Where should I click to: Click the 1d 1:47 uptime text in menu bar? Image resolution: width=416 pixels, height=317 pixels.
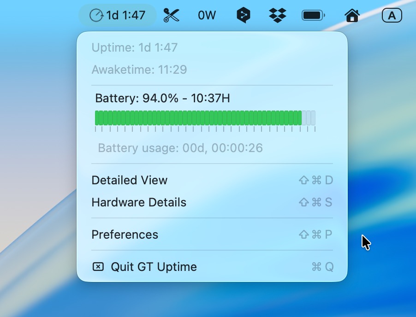126,15
